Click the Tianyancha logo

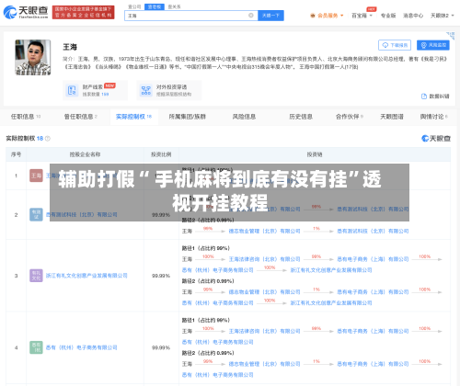tap(26, 12)
